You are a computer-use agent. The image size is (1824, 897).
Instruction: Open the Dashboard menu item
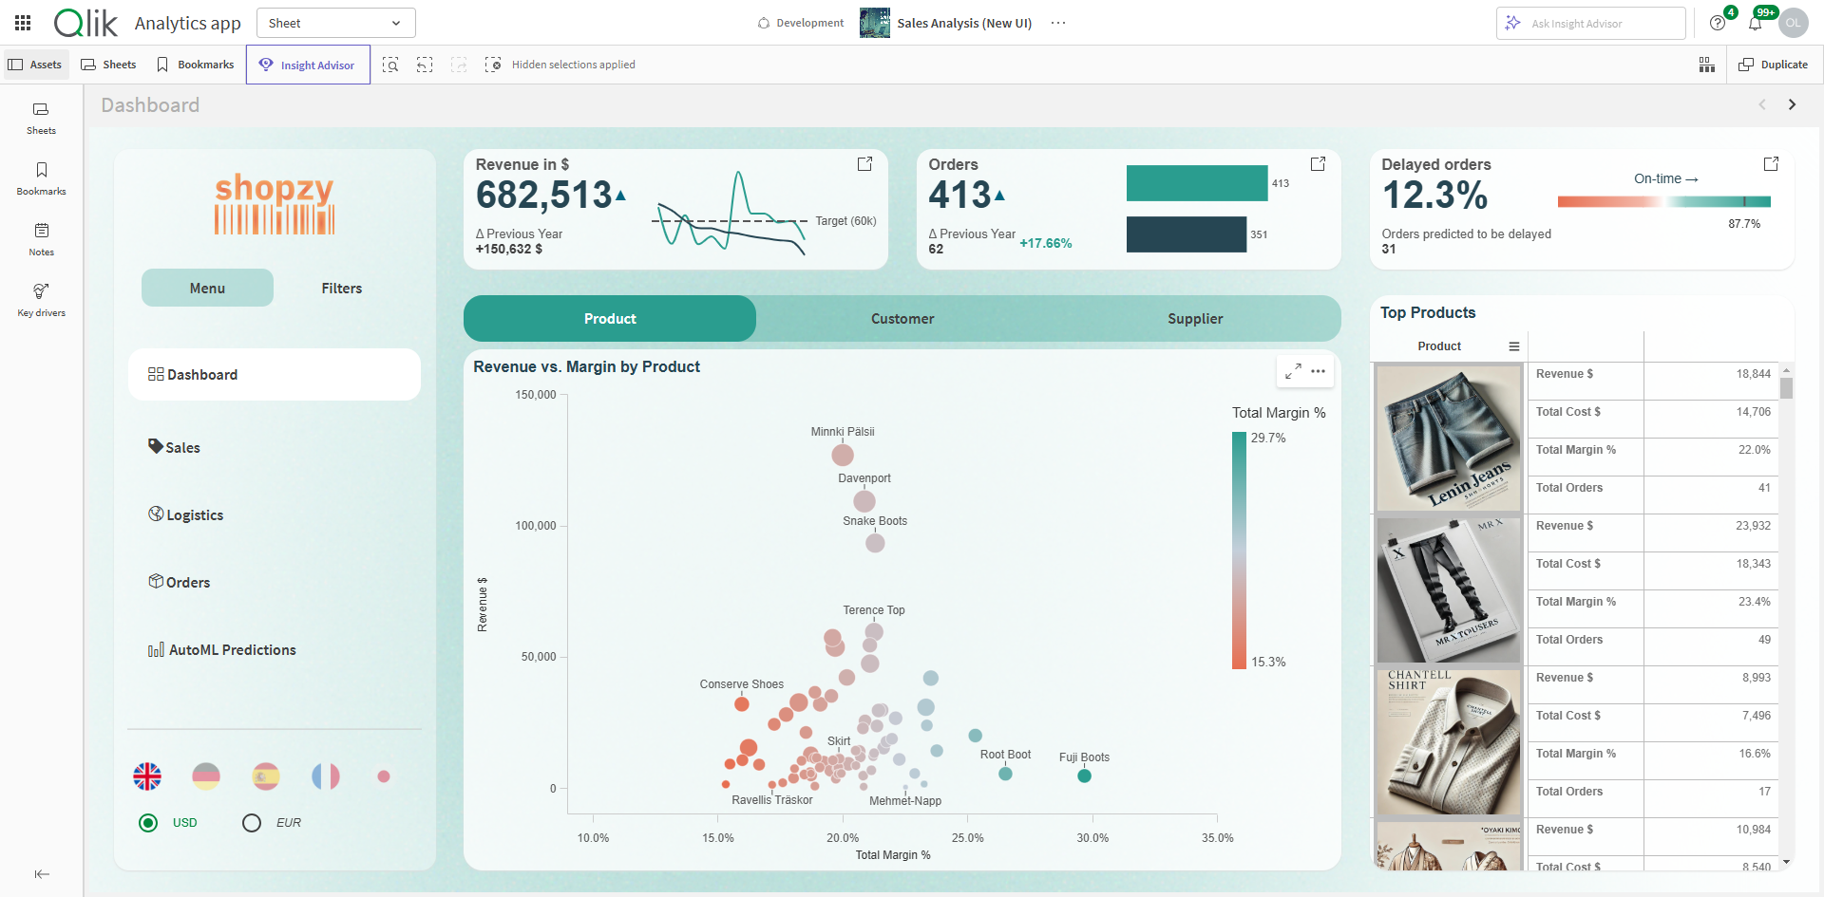[275, 375]
